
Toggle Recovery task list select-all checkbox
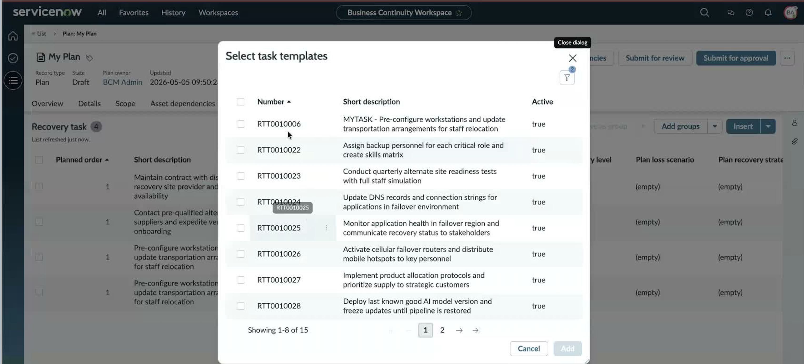pos(39,160)
